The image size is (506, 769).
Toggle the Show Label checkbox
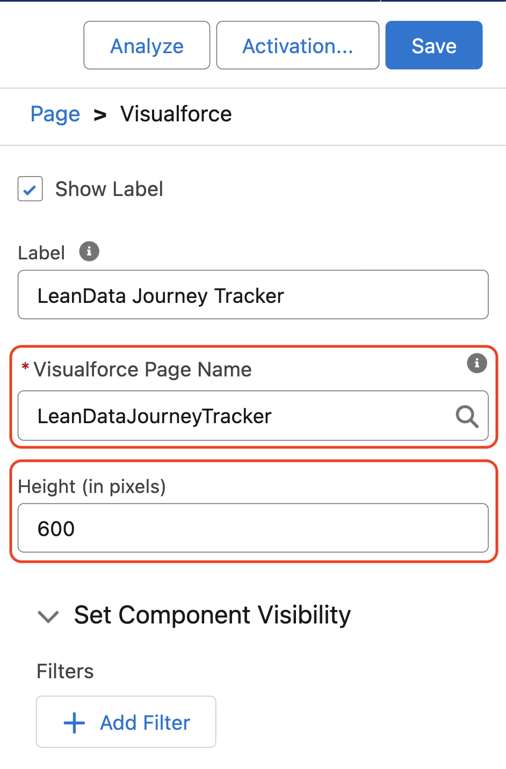[x=30, y=189]
